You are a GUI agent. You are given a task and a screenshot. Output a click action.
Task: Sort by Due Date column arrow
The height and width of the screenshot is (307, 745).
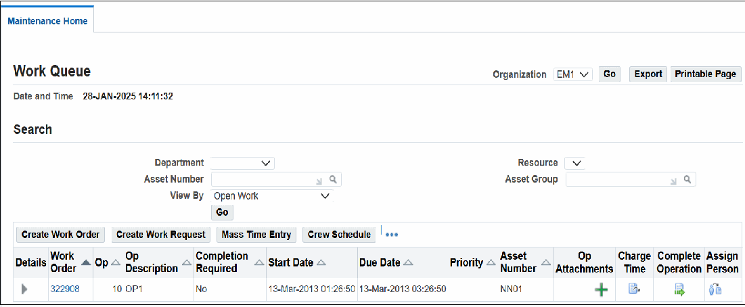point(408,262)
